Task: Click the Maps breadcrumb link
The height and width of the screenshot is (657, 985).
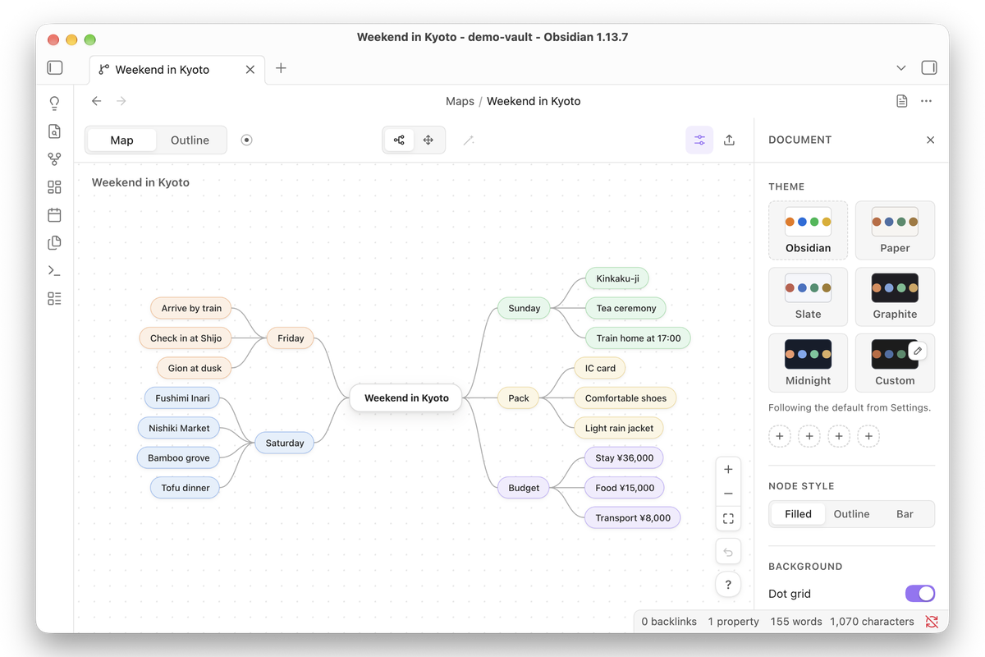Action: 460,101
